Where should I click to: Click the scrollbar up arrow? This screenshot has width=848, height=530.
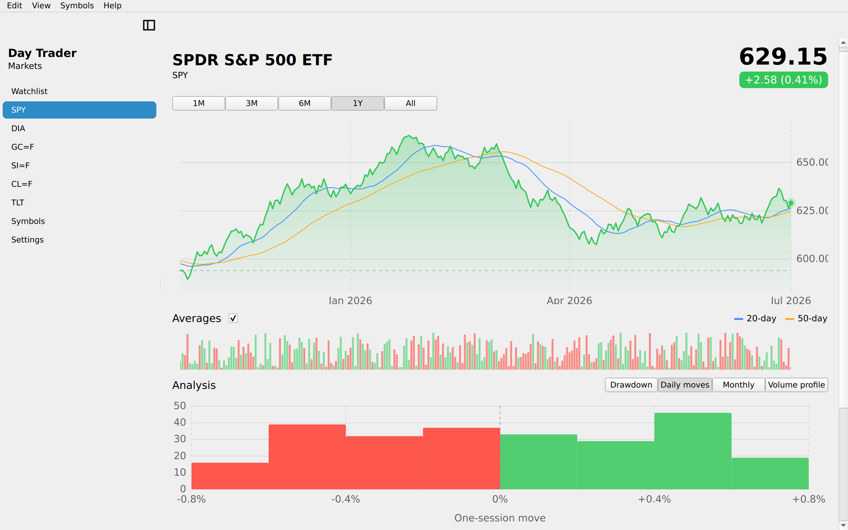[x=843, y=42]
